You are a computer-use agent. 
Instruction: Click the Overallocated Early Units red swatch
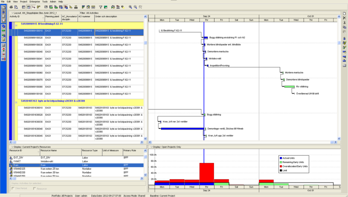281,166
